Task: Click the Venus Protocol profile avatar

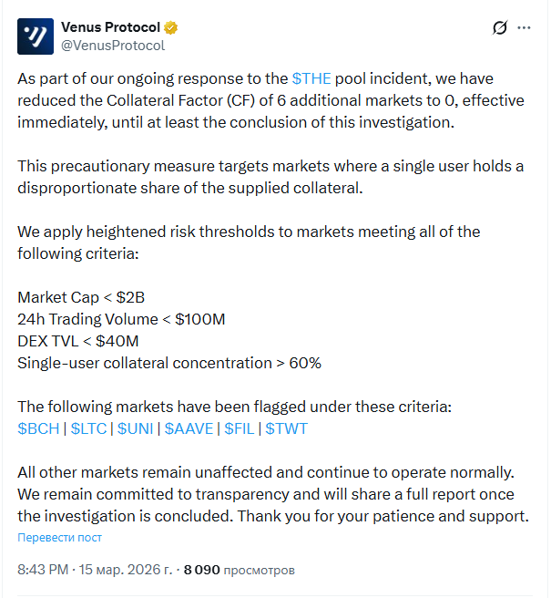Action: point(36,36)
